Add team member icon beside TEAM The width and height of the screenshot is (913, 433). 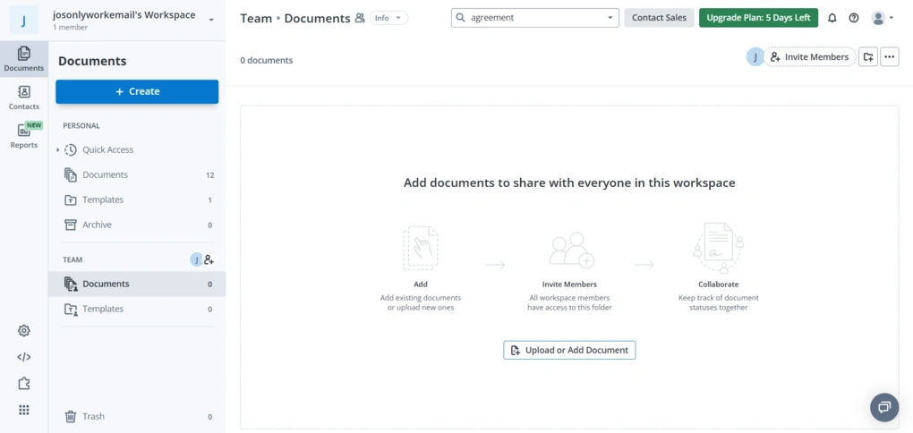point(209,259)
